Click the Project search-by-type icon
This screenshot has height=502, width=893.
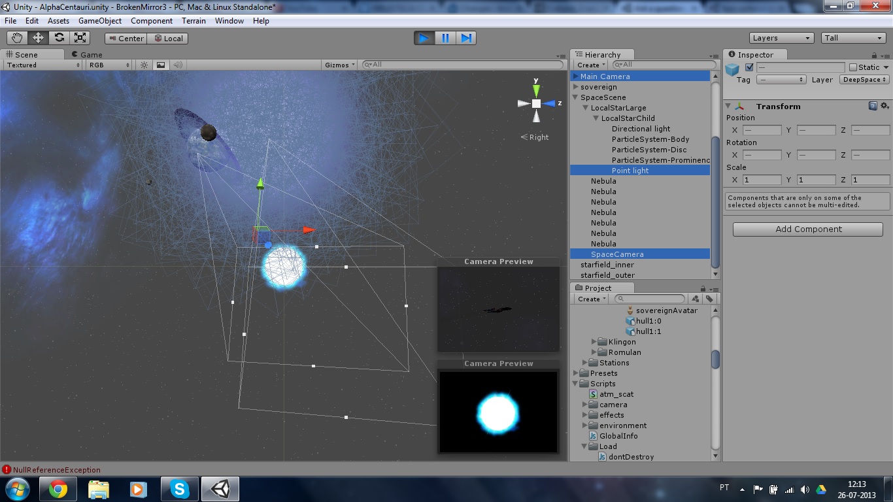click(695, 299)
